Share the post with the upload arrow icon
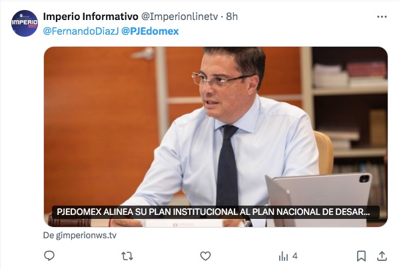399x269 pixels. tap(382, 256)
